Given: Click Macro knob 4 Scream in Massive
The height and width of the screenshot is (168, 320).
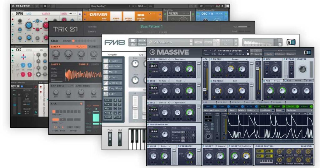Looking at the screenshot, I should point(308,151).
